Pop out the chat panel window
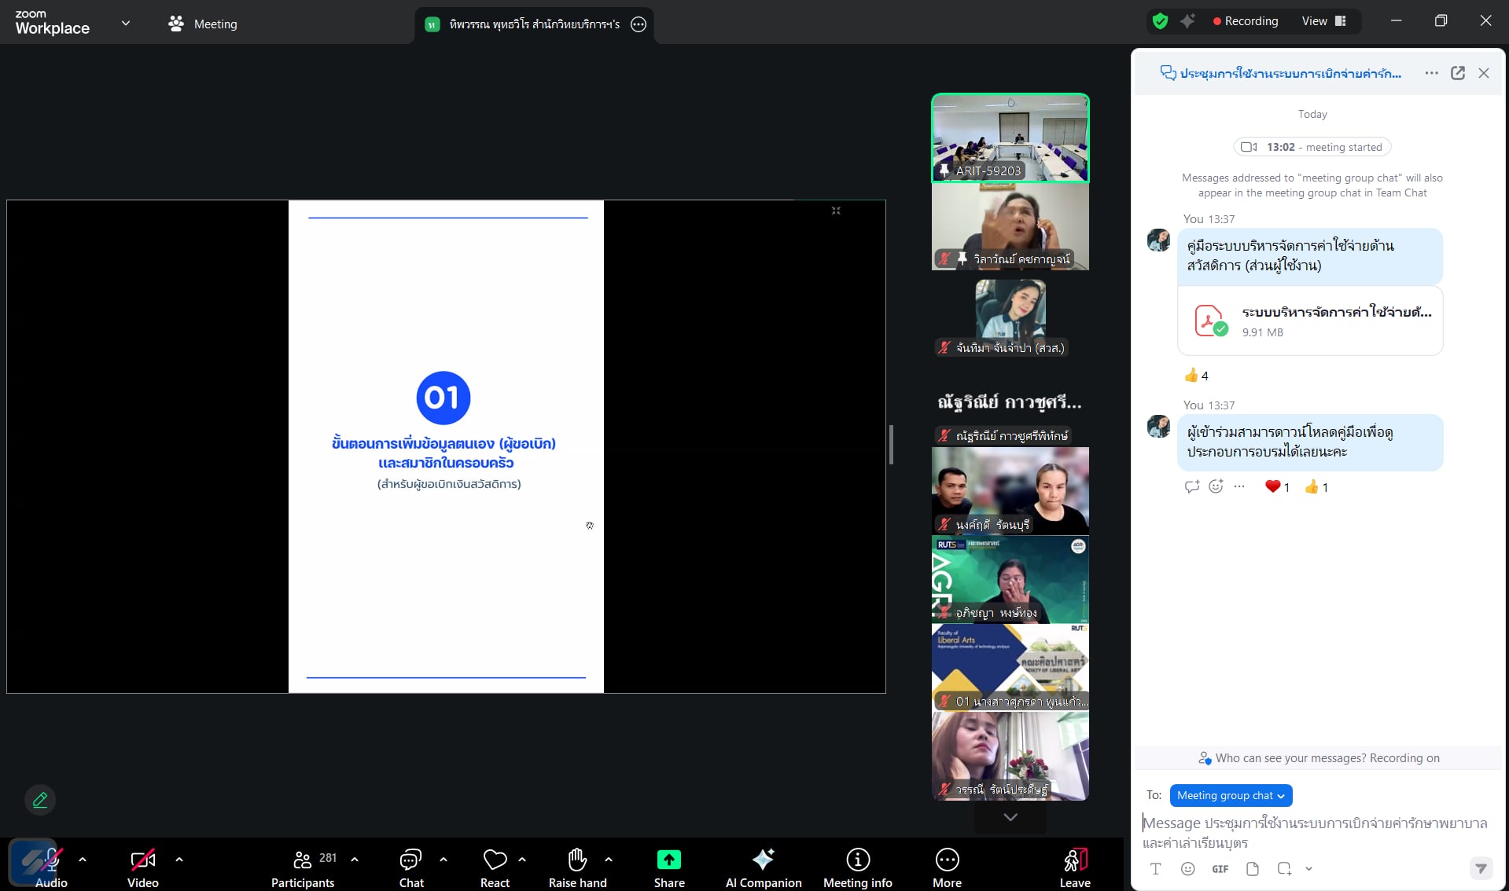 (1457, 73)
